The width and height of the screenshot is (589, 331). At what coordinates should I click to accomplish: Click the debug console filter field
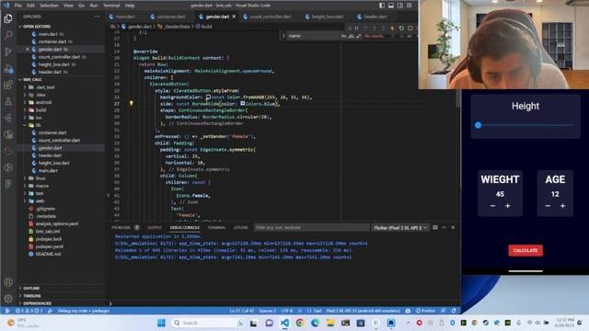tap(311, 227)
